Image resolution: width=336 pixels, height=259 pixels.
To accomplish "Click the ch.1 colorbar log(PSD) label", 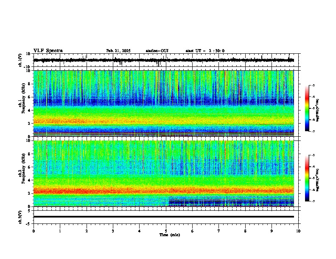I will pyautogui.click(x=318, y=110).
